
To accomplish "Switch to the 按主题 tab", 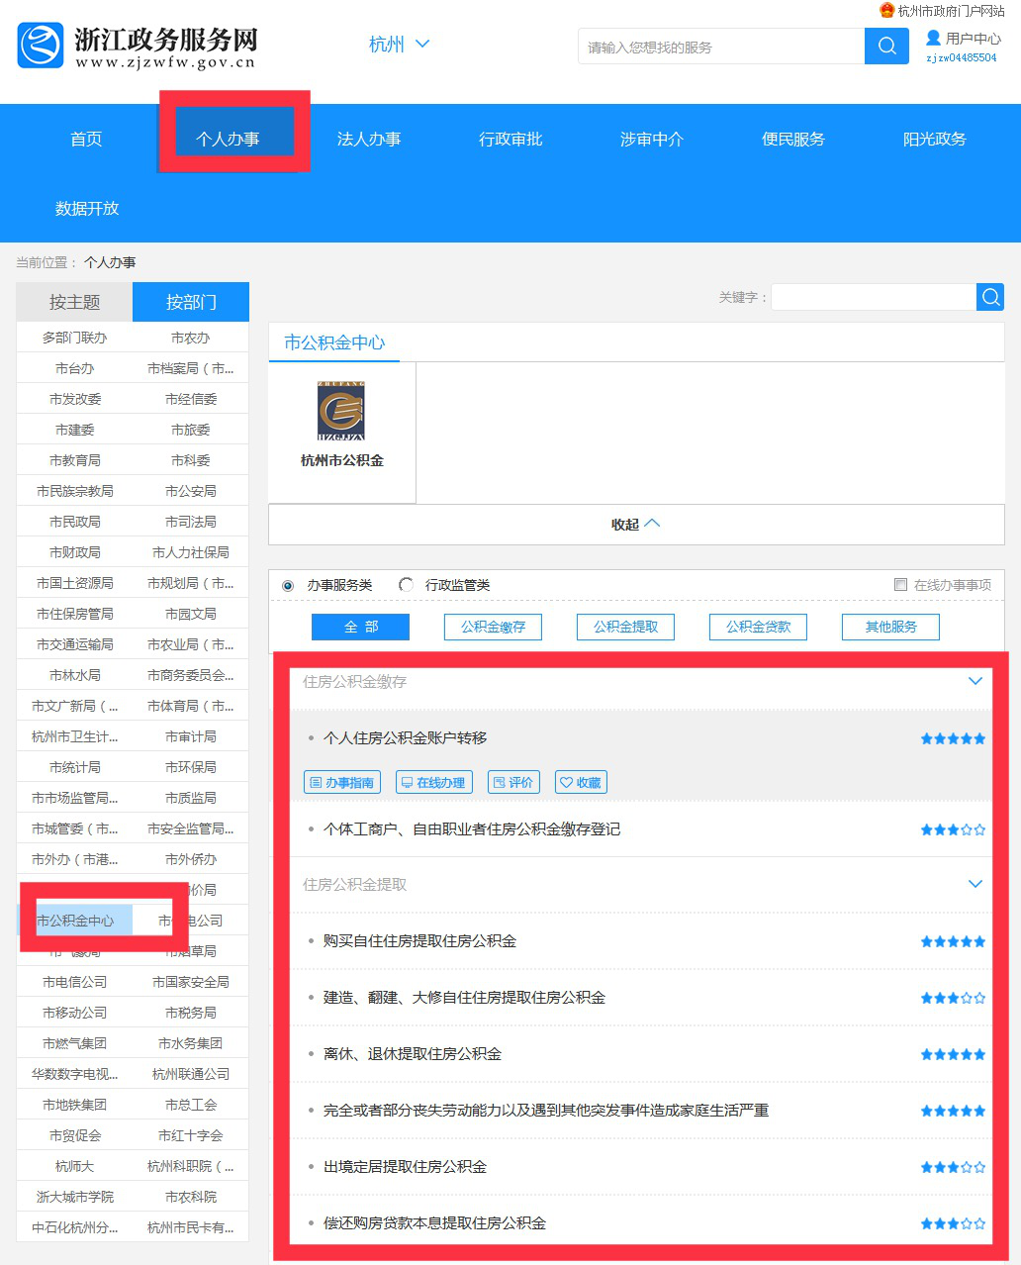I will 73,301.
